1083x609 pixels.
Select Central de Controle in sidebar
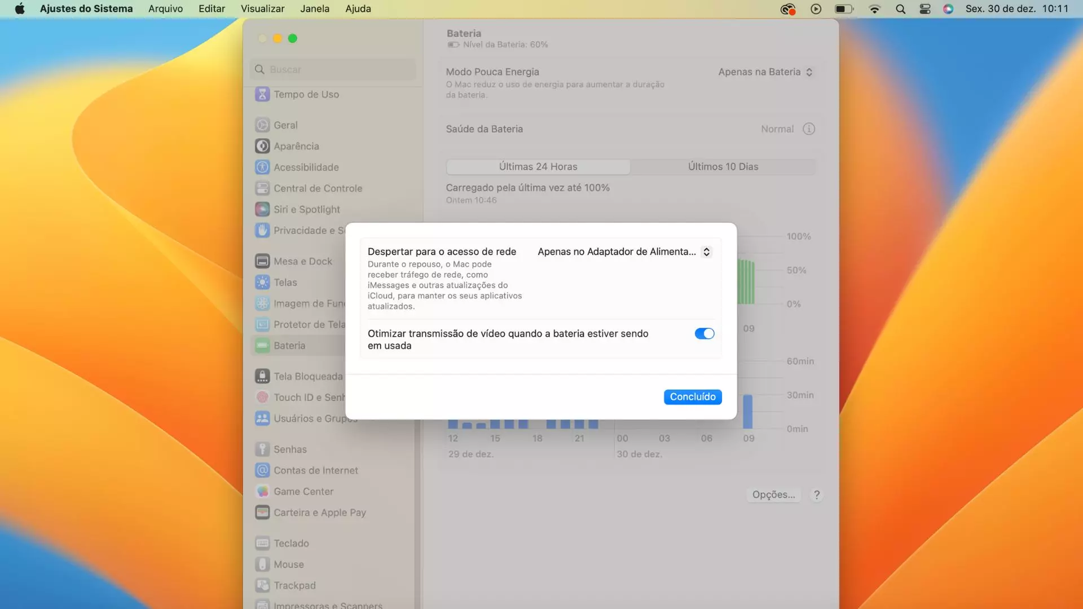[318, 188]
